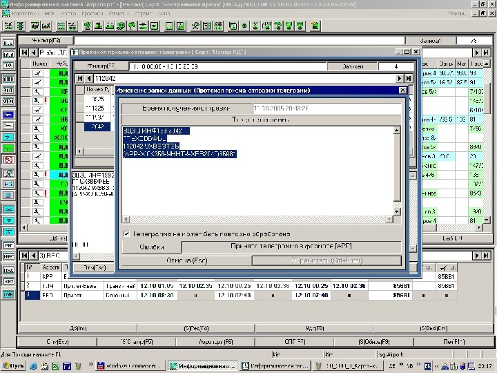Click the crossed wrench tools toolbar icon
Image resolution: width=497 pixels, height=373 pixels.
coord(195,26)
